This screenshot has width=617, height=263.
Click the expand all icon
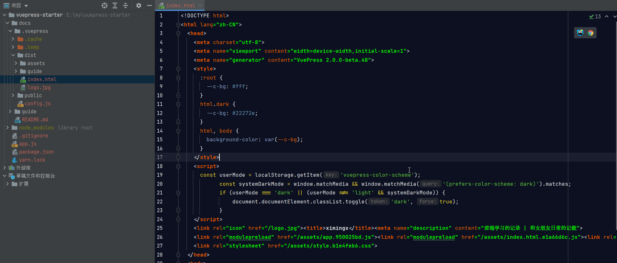[x=115, y=5]
